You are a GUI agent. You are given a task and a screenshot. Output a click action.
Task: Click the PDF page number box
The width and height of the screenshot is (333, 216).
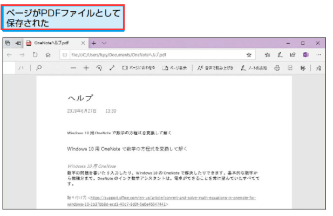[x=9, y=68]
